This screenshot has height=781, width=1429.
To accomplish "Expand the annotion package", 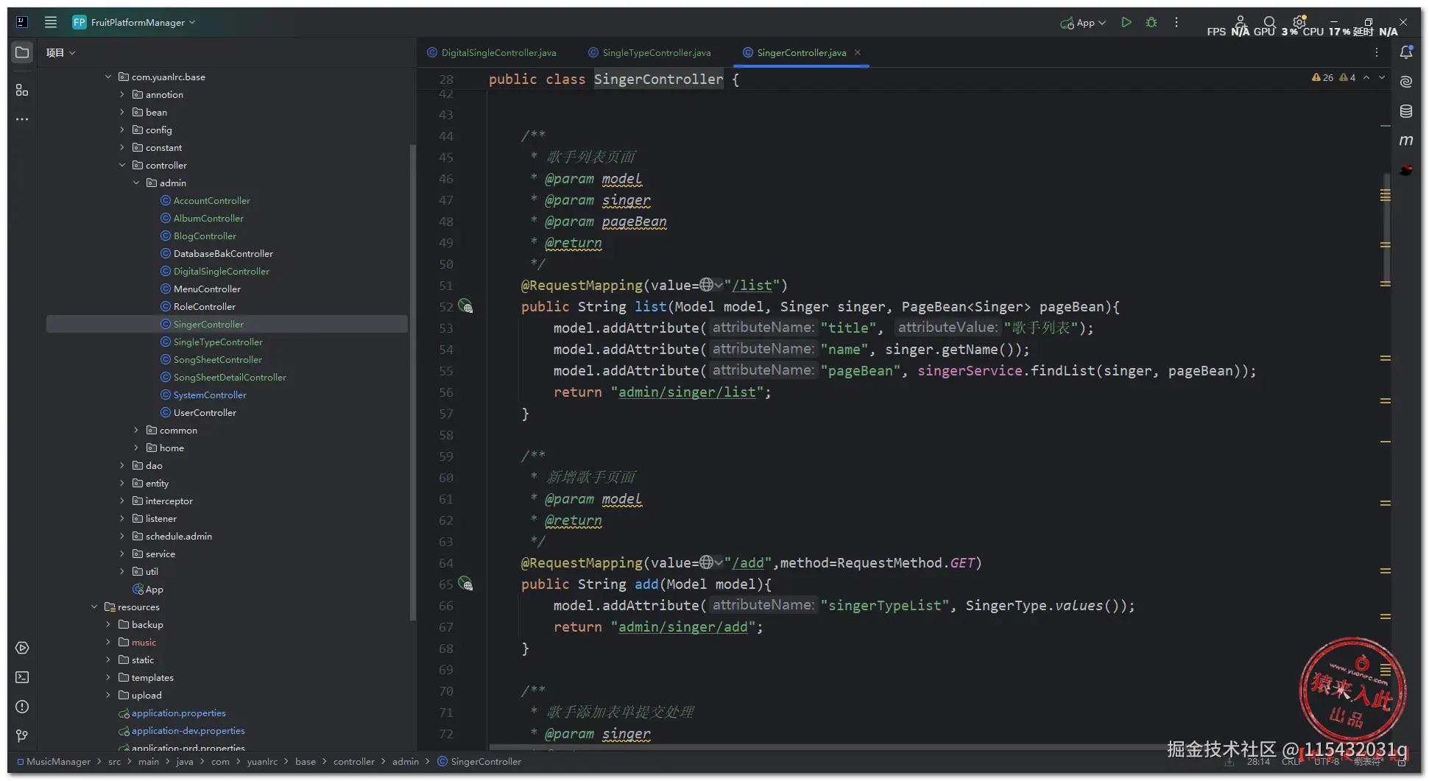I will pyautogui.click(x=122, y=94).
